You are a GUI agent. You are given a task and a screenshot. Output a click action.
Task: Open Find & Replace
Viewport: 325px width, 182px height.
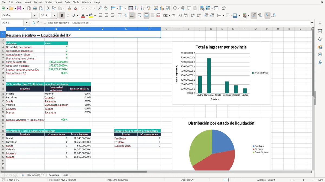click(x=100, y=8)
